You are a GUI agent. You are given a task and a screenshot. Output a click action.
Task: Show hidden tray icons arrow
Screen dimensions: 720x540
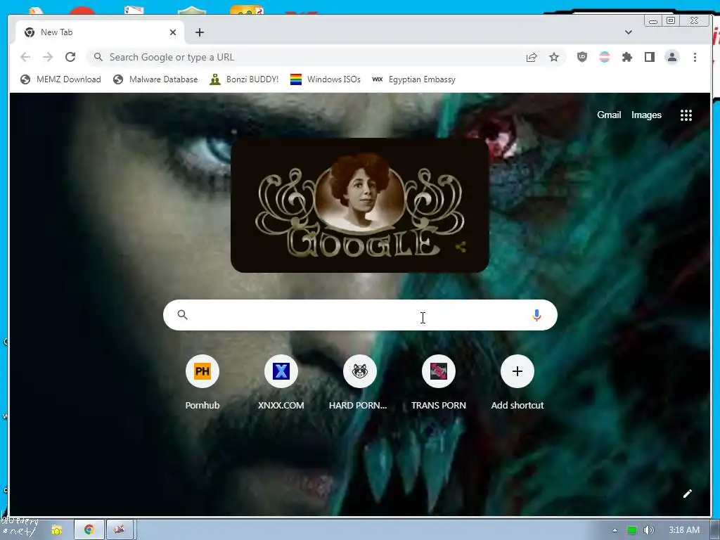tap(615, 530)
